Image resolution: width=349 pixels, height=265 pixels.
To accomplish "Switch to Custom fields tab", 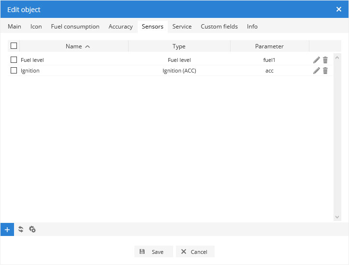I will click(219, 27).
